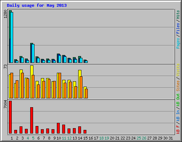Image resolution: width=182 pixels, height=142 pixels.
Task: Click day label 22 on the x-axis
Action: pos(123,138)
